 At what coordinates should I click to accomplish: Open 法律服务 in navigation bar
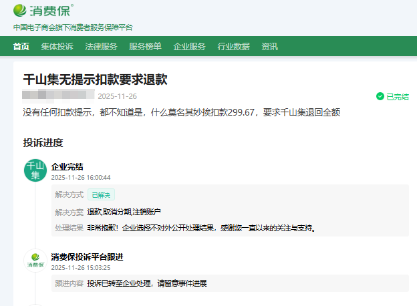101,47
